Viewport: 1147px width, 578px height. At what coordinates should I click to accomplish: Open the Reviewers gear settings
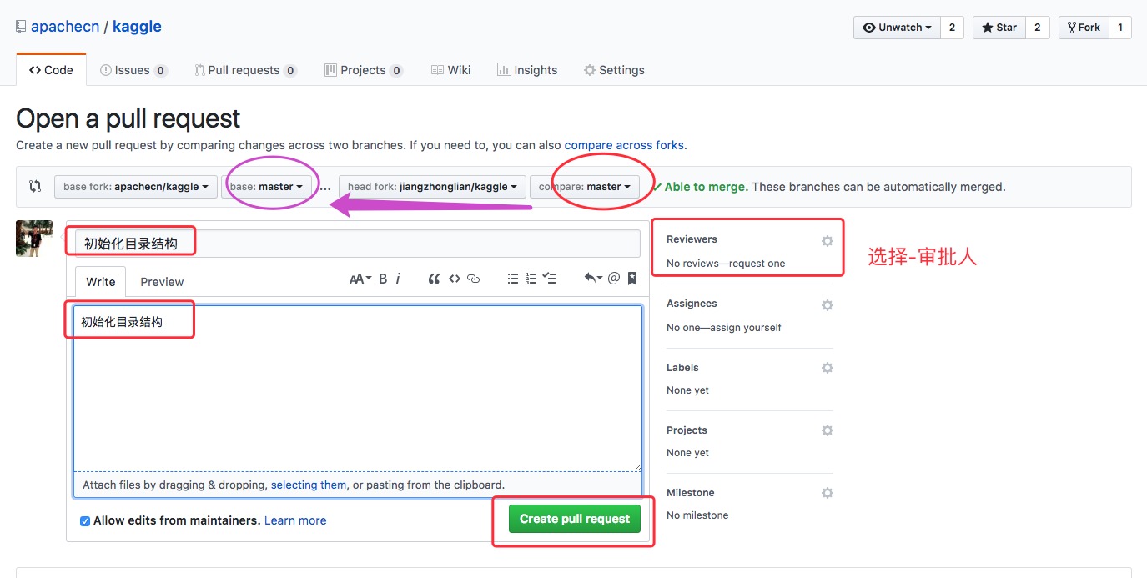[x=827, y=241]
